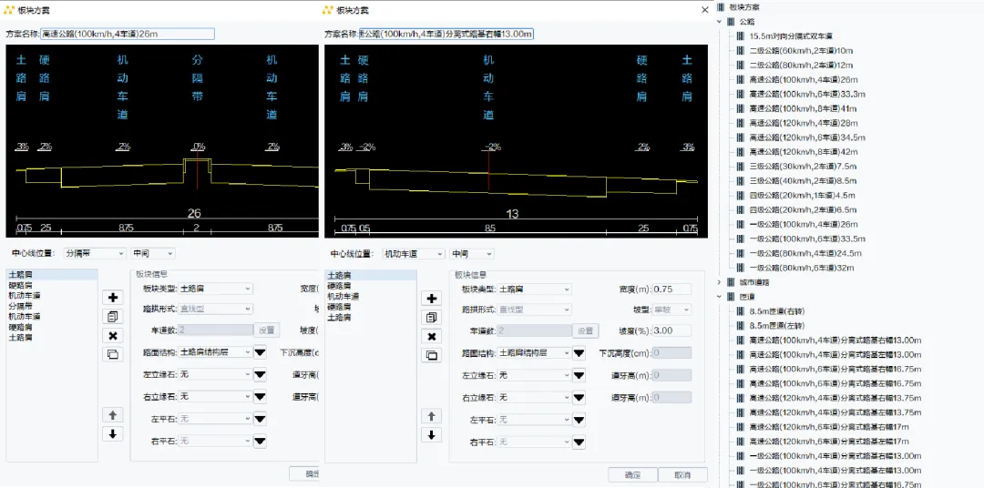Move block down in the 26m scheme dialog
The width and height of the screenshot is (984, 488).
pos(112,433)
